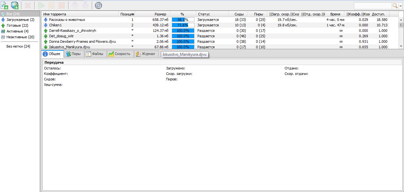Viewport: 404px width, 192px height.
Task: Click the Add Torrent toolbar icon
Action: (x=5, y=5)
